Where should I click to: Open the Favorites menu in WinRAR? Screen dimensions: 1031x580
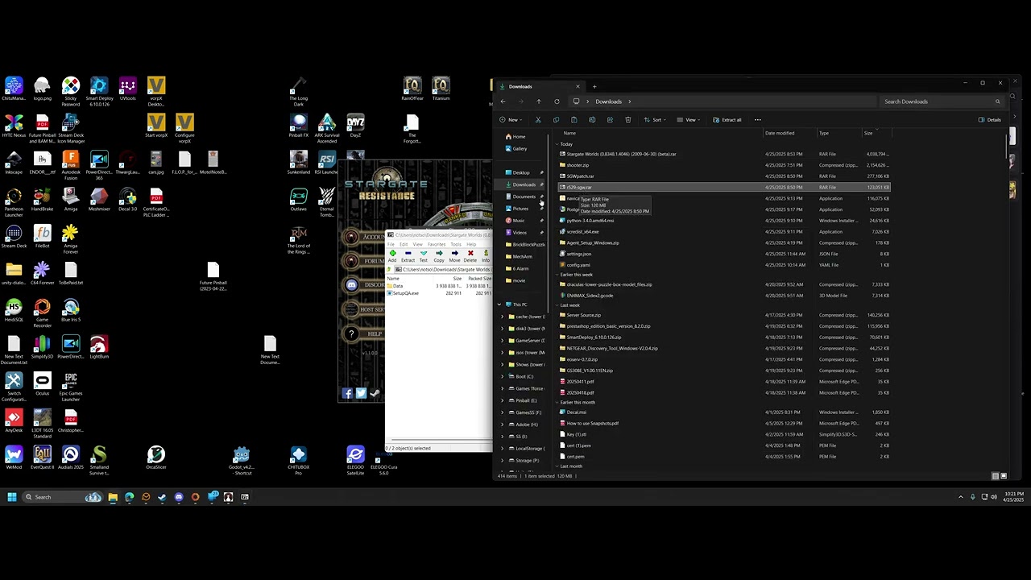pos(437,244)
